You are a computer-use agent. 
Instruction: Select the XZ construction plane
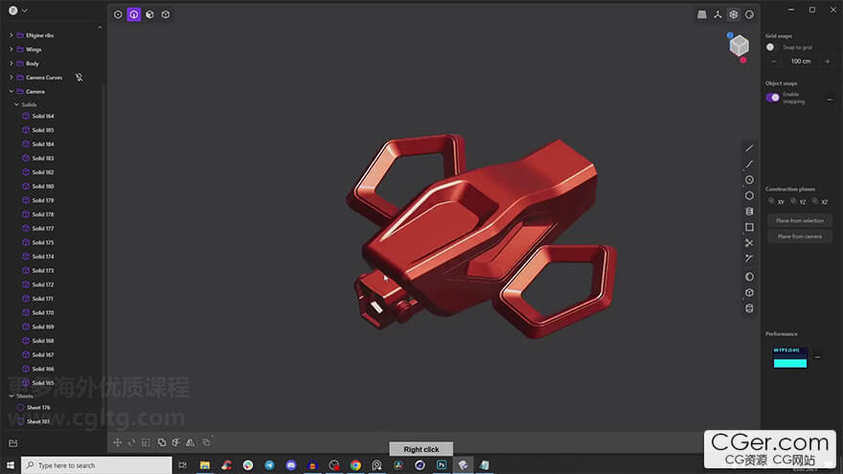[x=820, y=201]
